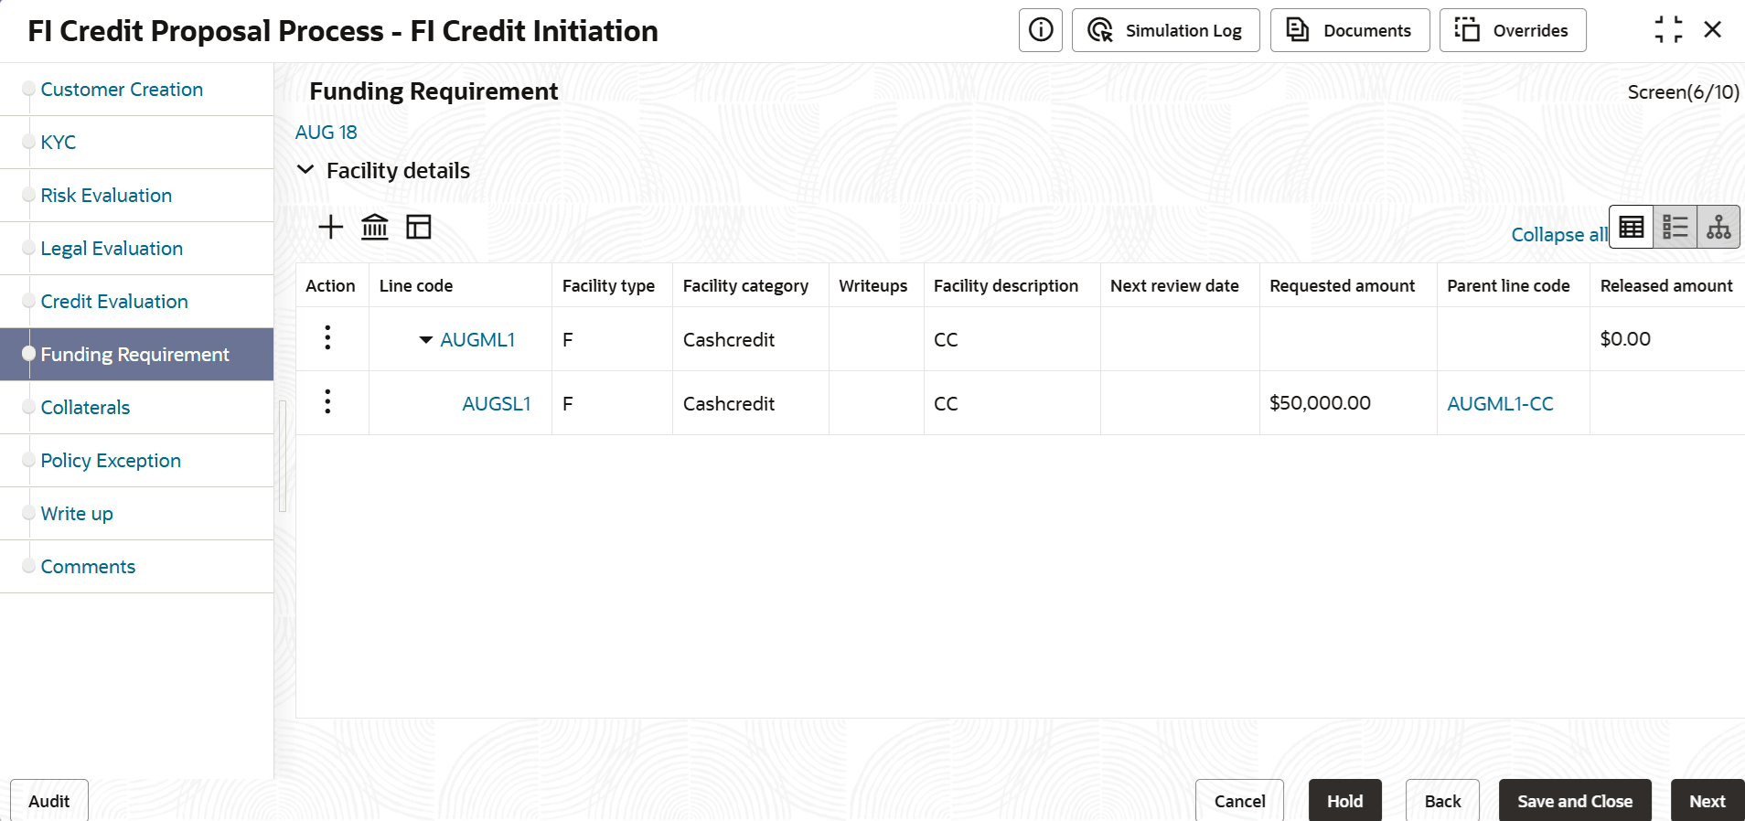This screenshot has width=1745, height=821.
Task: Click the Save and Close button
Action: [1574, 801]
